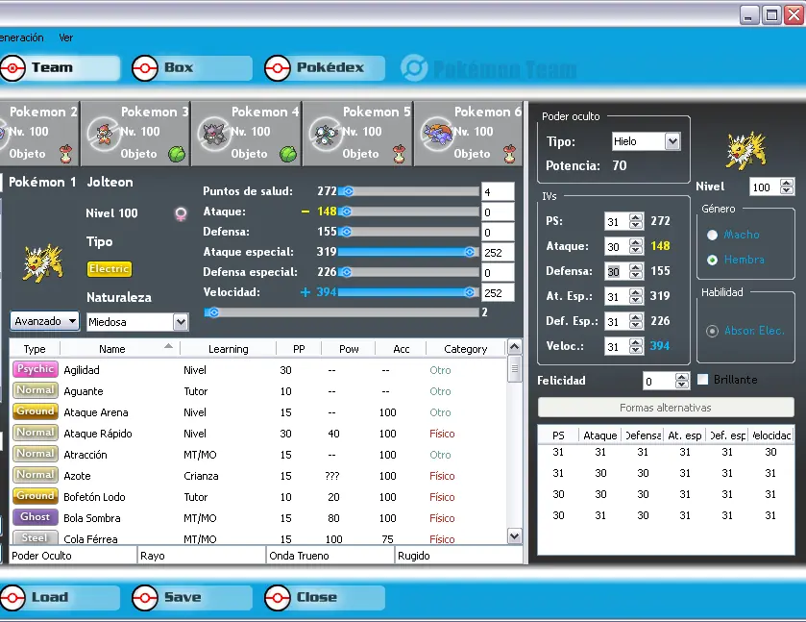806x622 pixels.
Task: Open the Poder oculto Tipo dropdown
Action: tap(672, 141)
